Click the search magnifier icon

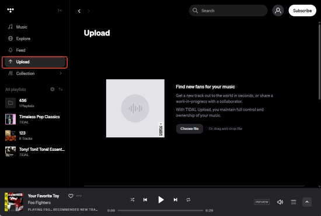tap(195, 10)
